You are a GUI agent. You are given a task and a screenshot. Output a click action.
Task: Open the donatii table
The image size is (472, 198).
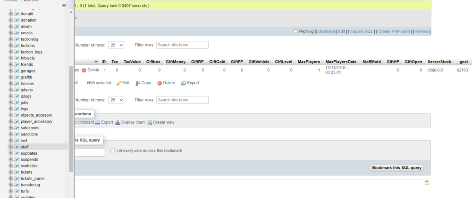click(27, 14)
